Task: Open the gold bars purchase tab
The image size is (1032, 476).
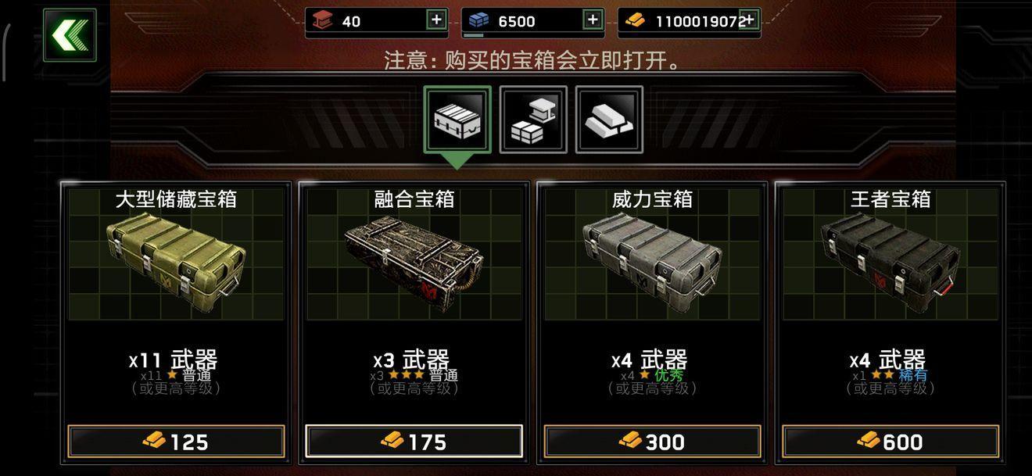Action: pyautogui.click(x=610, y=120)
